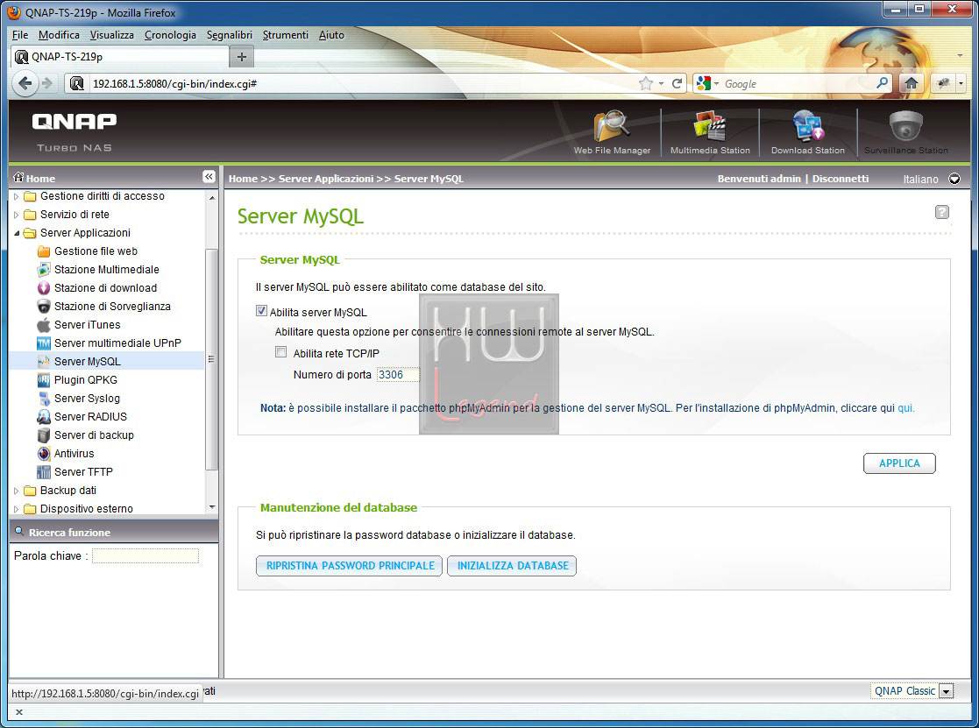
Task: Click the sidebar vertical scrollbar thumb
Action: pos(211,358)
